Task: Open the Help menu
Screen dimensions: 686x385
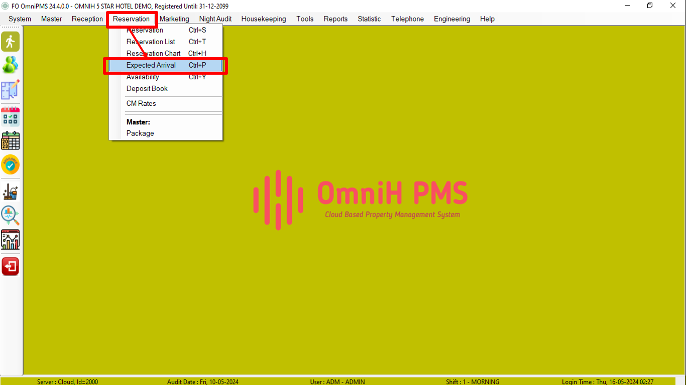Action: coord(487,19)
